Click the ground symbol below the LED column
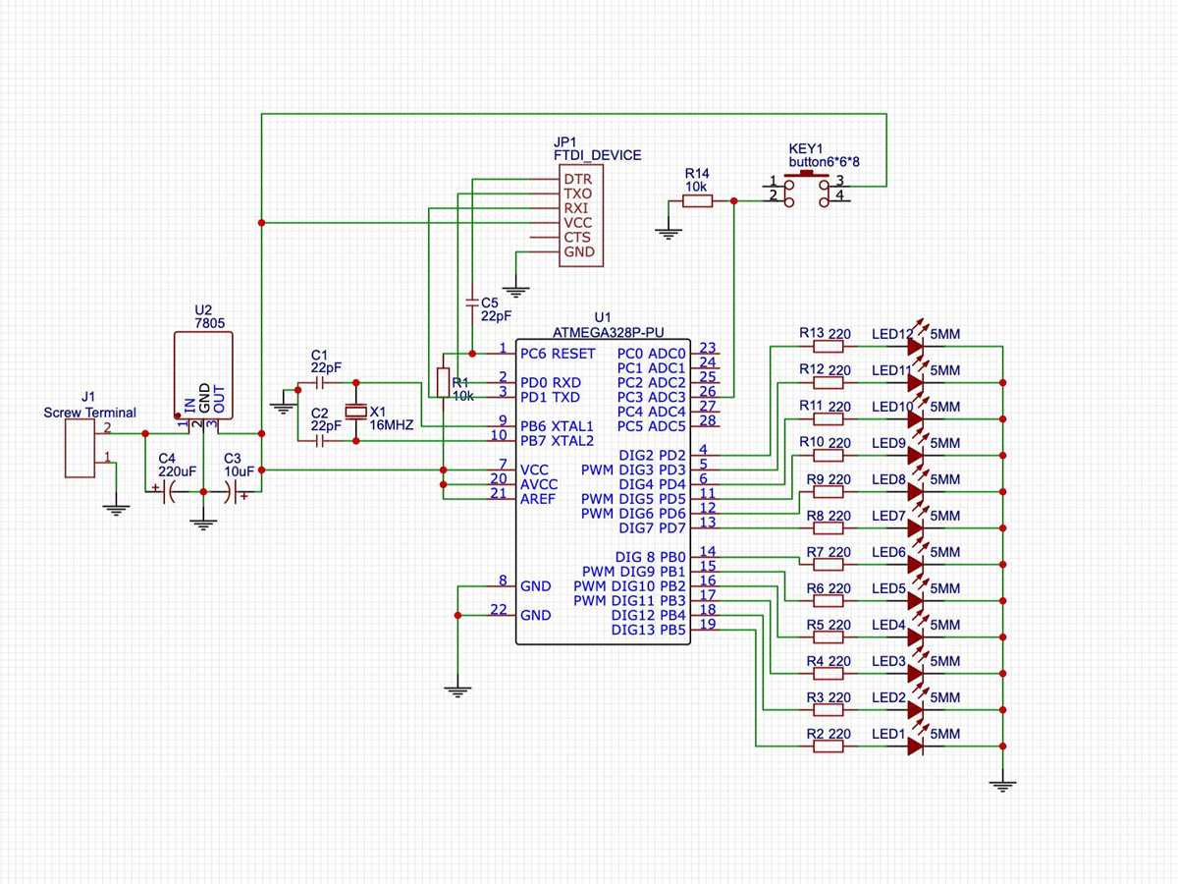This screenshot has height=884, width=1178. [x=1002, y=785]
